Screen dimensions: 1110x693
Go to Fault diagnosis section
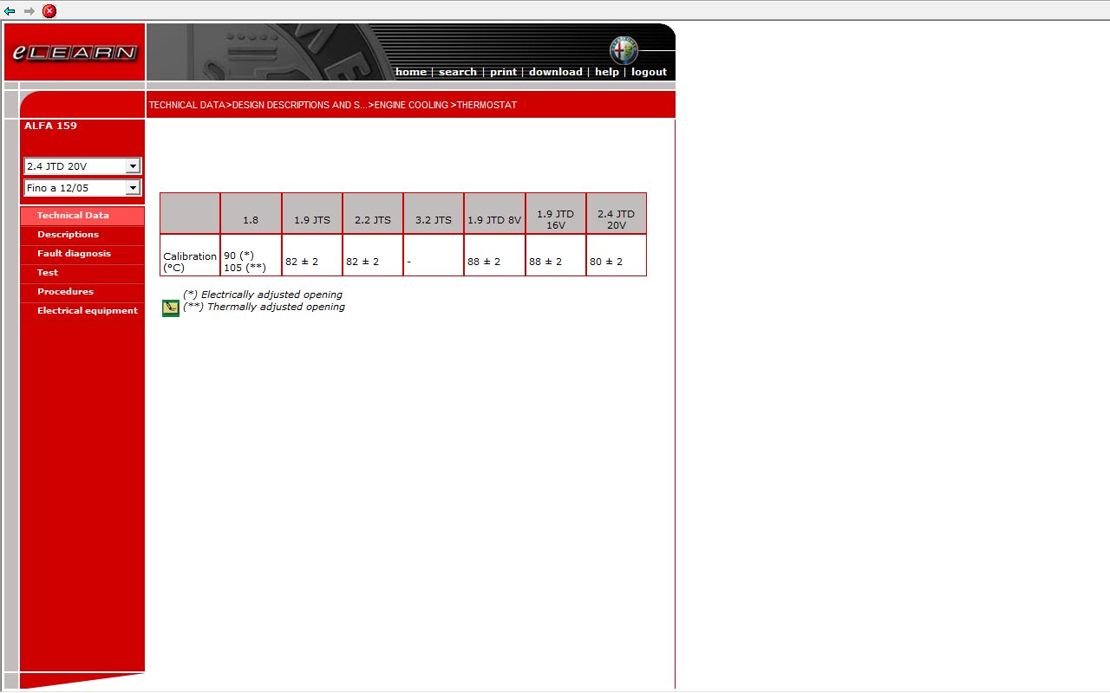point(74,254)
